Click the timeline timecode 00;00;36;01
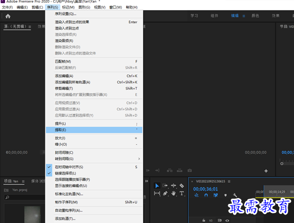 [x=205, y=189]
